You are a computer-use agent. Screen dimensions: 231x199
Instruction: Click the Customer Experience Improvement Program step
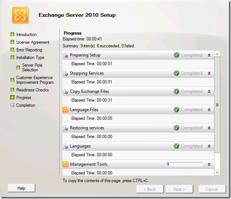click(35, 80)
